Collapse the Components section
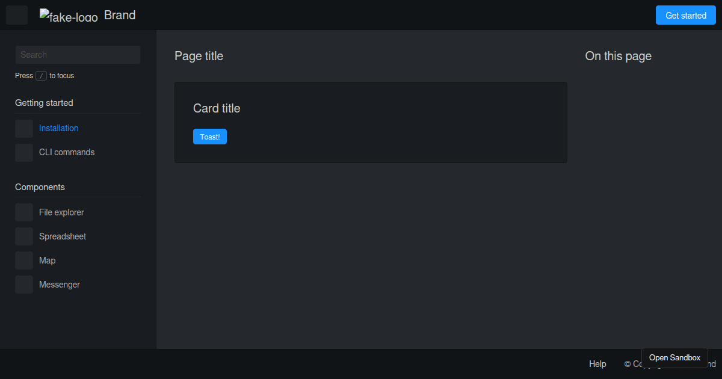The image size is (722, 379). pos(40,186)
